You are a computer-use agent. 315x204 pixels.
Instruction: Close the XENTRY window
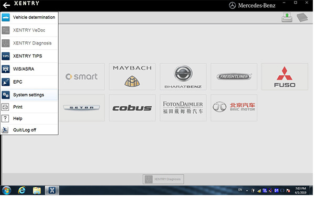point(307,3)
